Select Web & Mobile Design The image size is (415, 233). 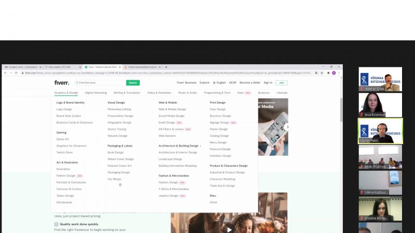(x=172, y=109)
